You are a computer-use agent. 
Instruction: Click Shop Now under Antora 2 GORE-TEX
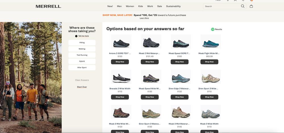pos(120,62)
